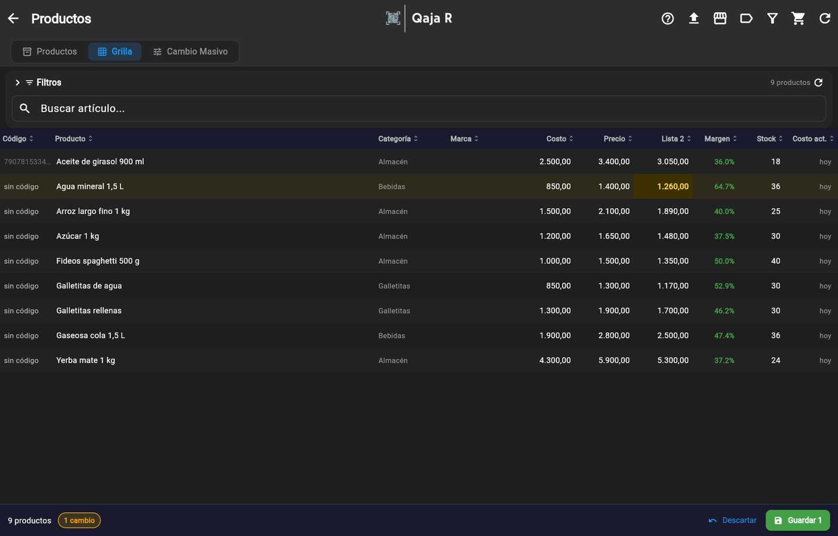Select the highlighted Lista 2 cell 1.260,00

click(663, 187)
